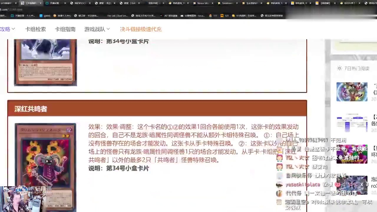The height and width of the screenshot is (212, 377).
Task: Open the 游戏战队 navigation menu
Action: point(97,29)
